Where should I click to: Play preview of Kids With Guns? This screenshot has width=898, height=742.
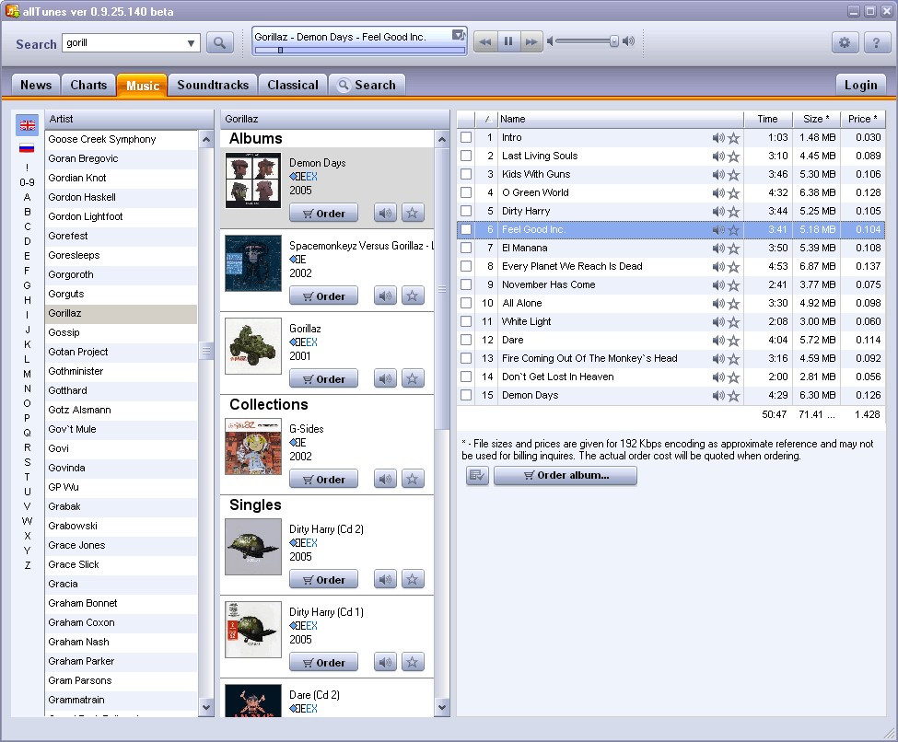pyautogui.click(x=718, y=175)
